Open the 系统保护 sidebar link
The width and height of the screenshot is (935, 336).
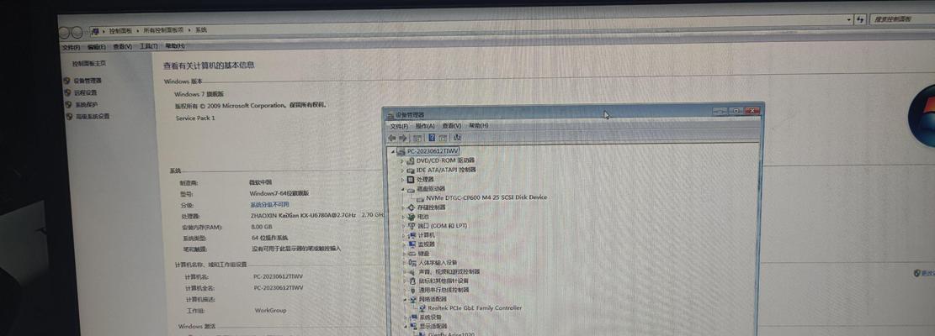[87, 105]
